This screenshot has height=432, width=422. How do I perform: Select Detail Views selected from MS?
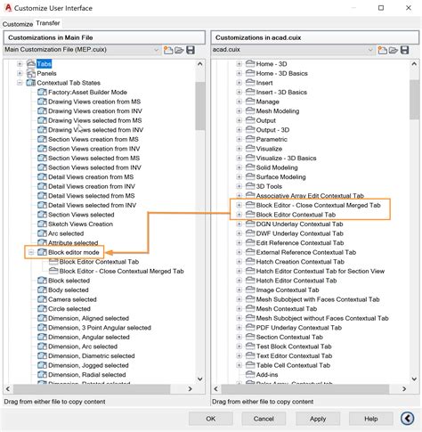(x=92, y=196)
